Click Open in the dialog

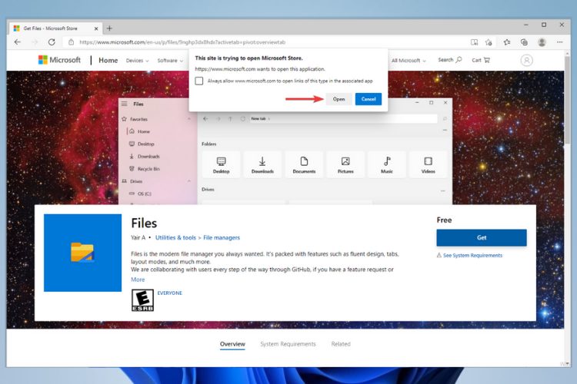pyautogui.click(x=339, y=99)
